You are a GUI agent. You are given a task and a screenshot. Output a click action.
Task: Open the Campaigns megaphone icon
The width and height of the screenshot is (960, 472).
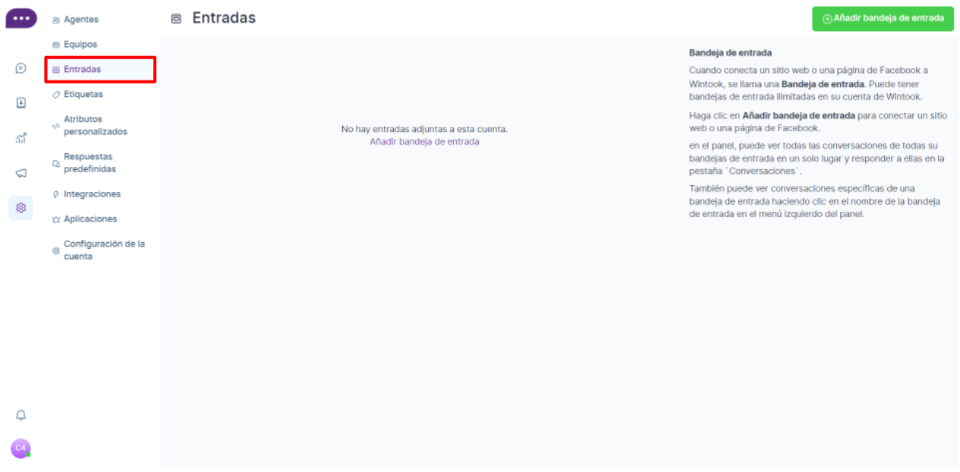tap(20, 173)
